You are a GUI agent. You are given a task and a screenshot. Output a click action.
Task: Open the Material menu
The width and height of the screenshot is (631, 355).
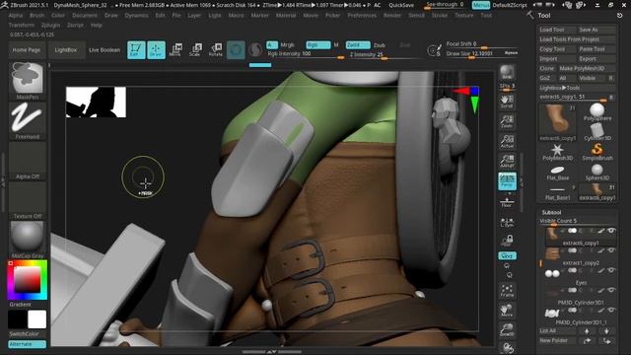tap(286, 16)
